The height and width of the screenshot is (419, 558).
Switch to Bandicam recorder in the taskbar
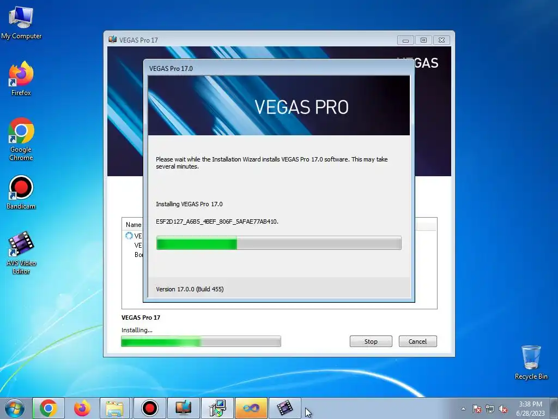(149, 408)
